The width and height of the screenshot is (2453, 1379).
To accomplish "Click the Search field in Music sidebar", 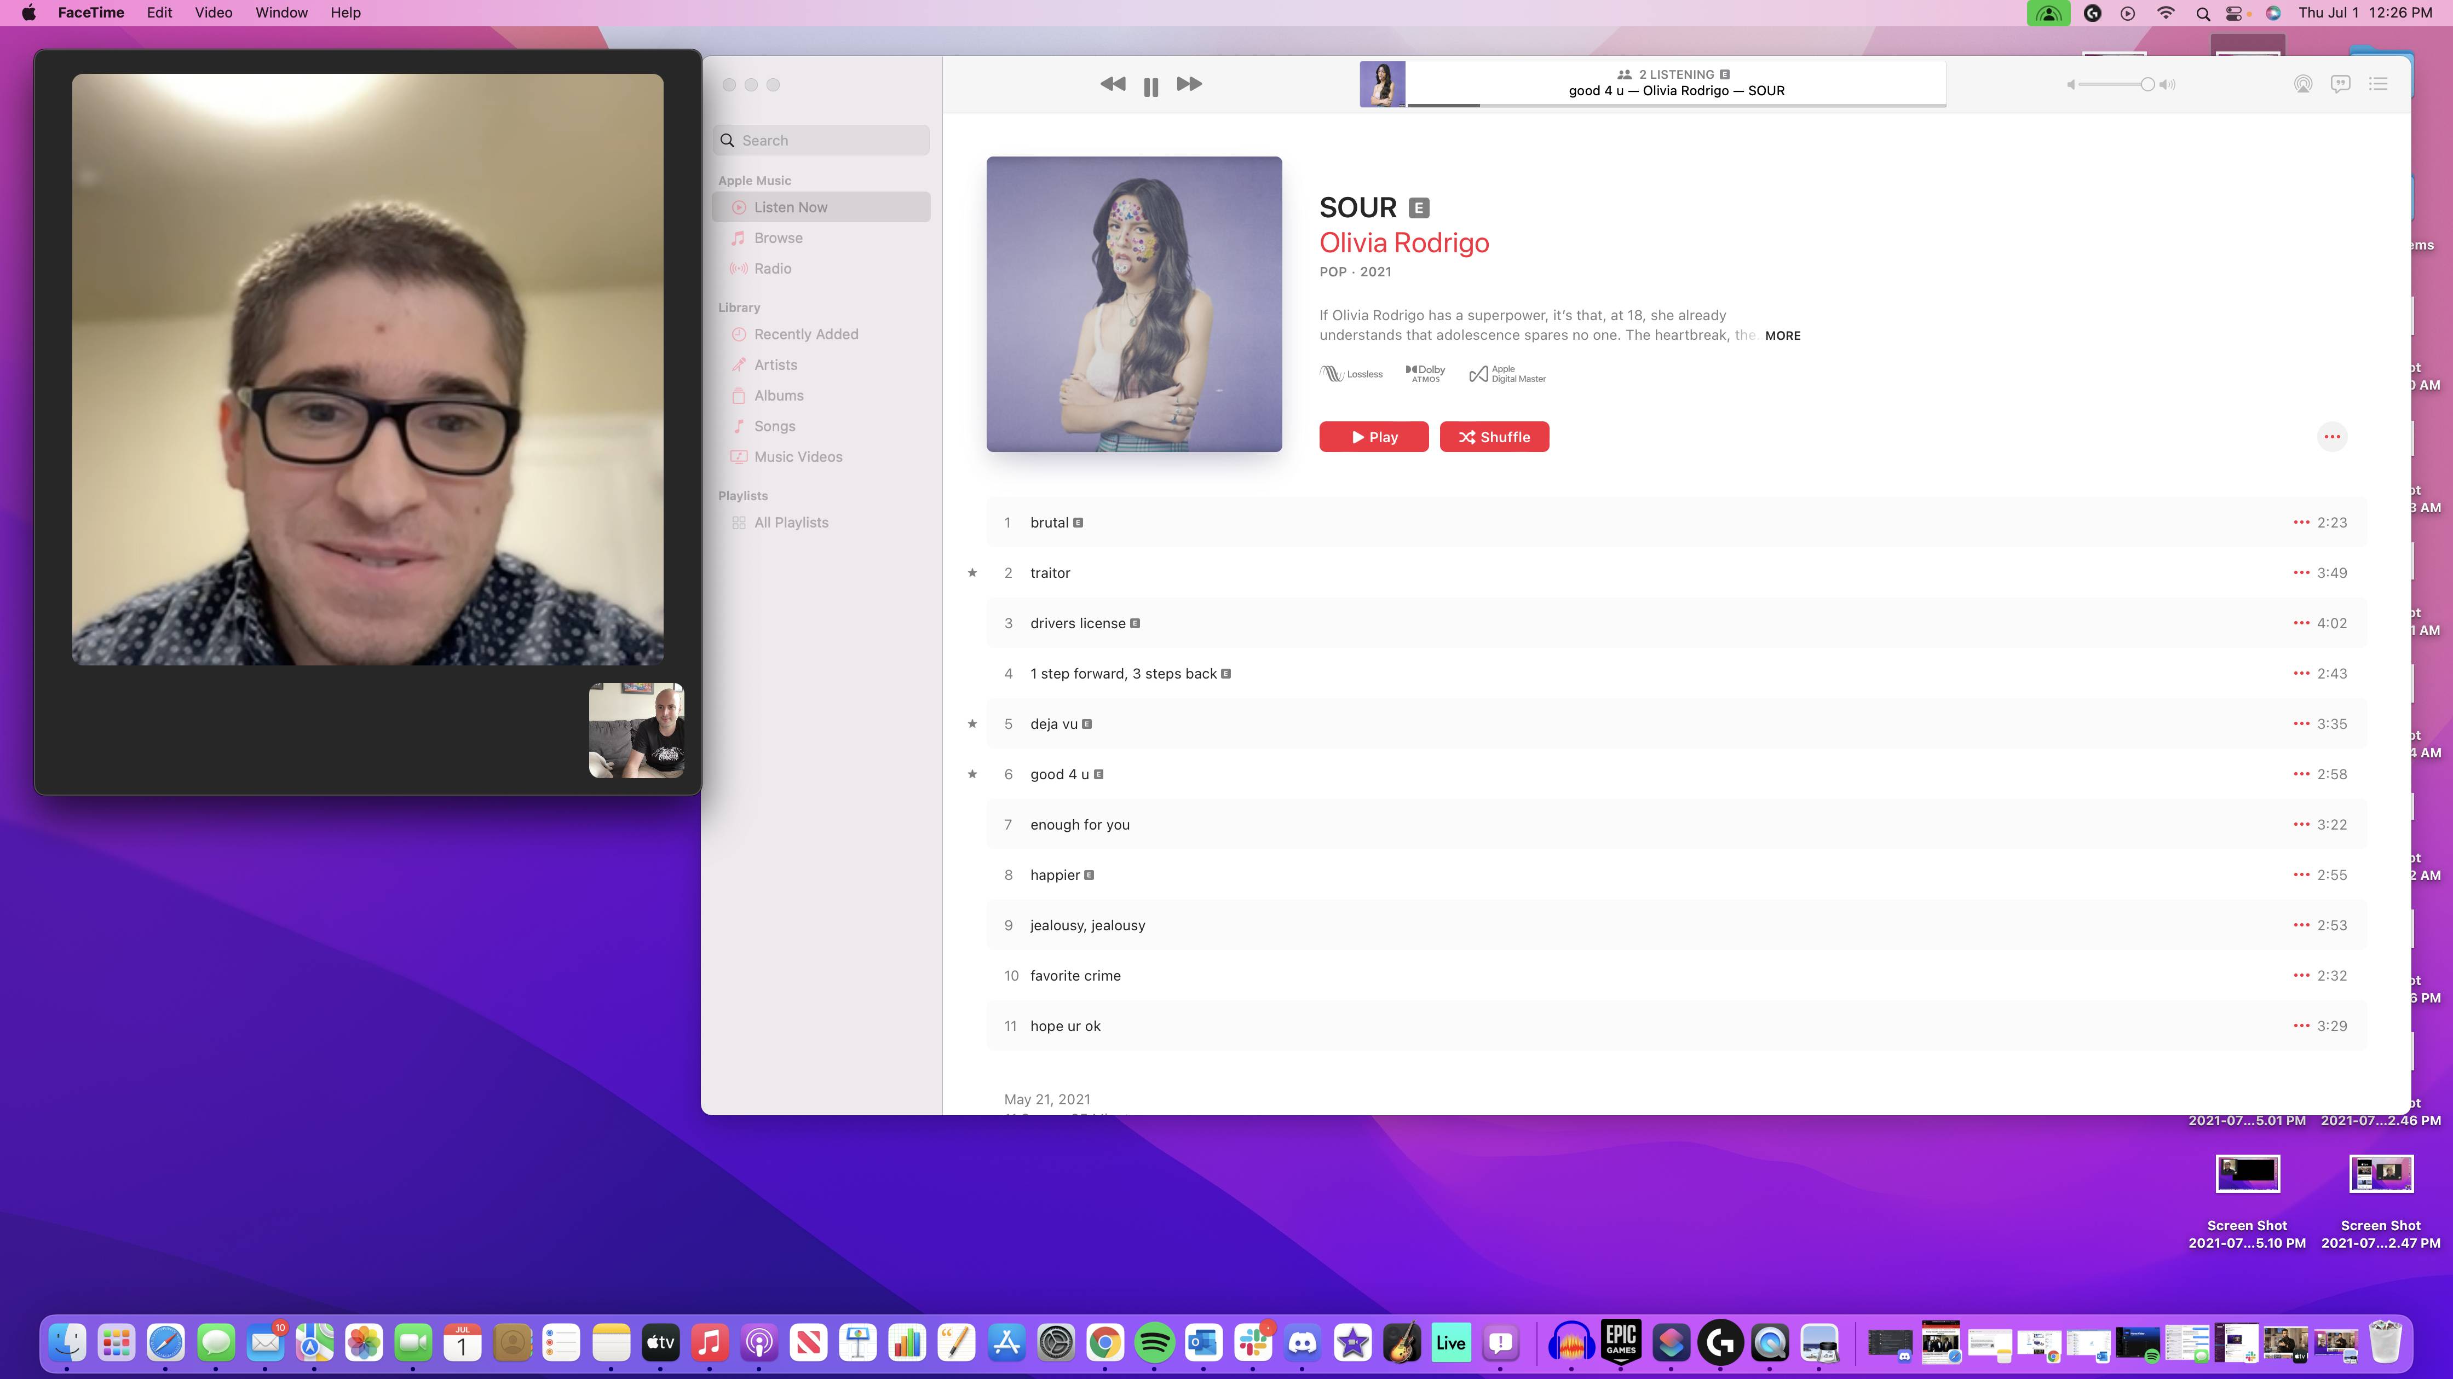I will pos(821,141).
